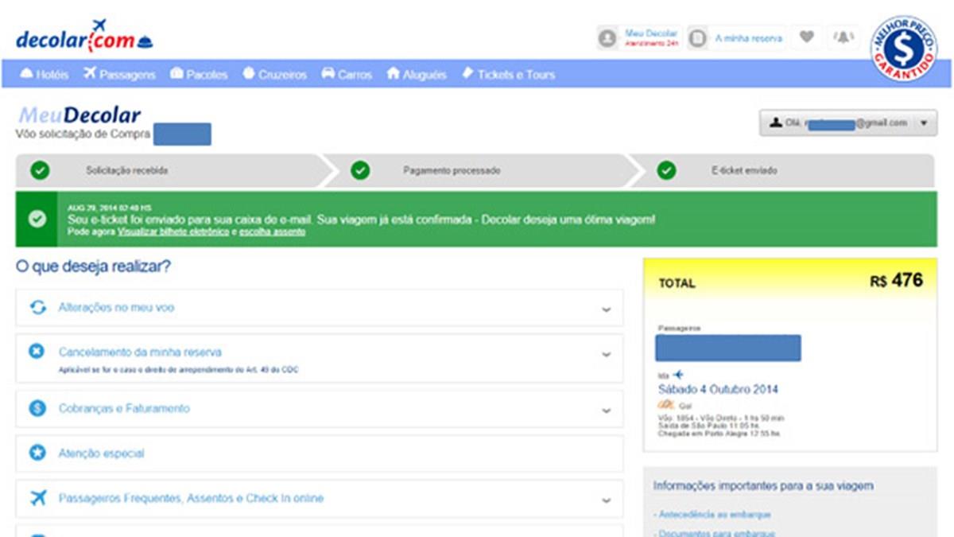Click the Visualizar bilhete eletrônico link

(173, 232)
